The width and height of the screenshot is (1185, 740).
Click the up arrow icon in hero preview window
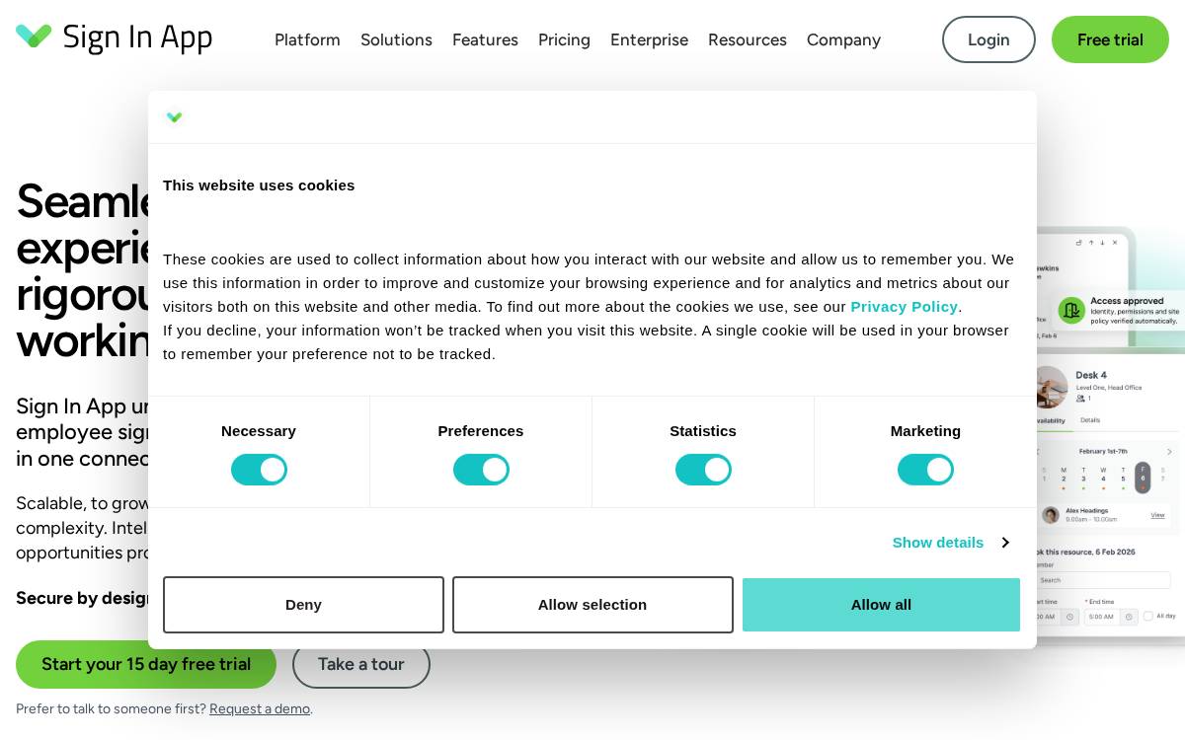(1091, 242)
